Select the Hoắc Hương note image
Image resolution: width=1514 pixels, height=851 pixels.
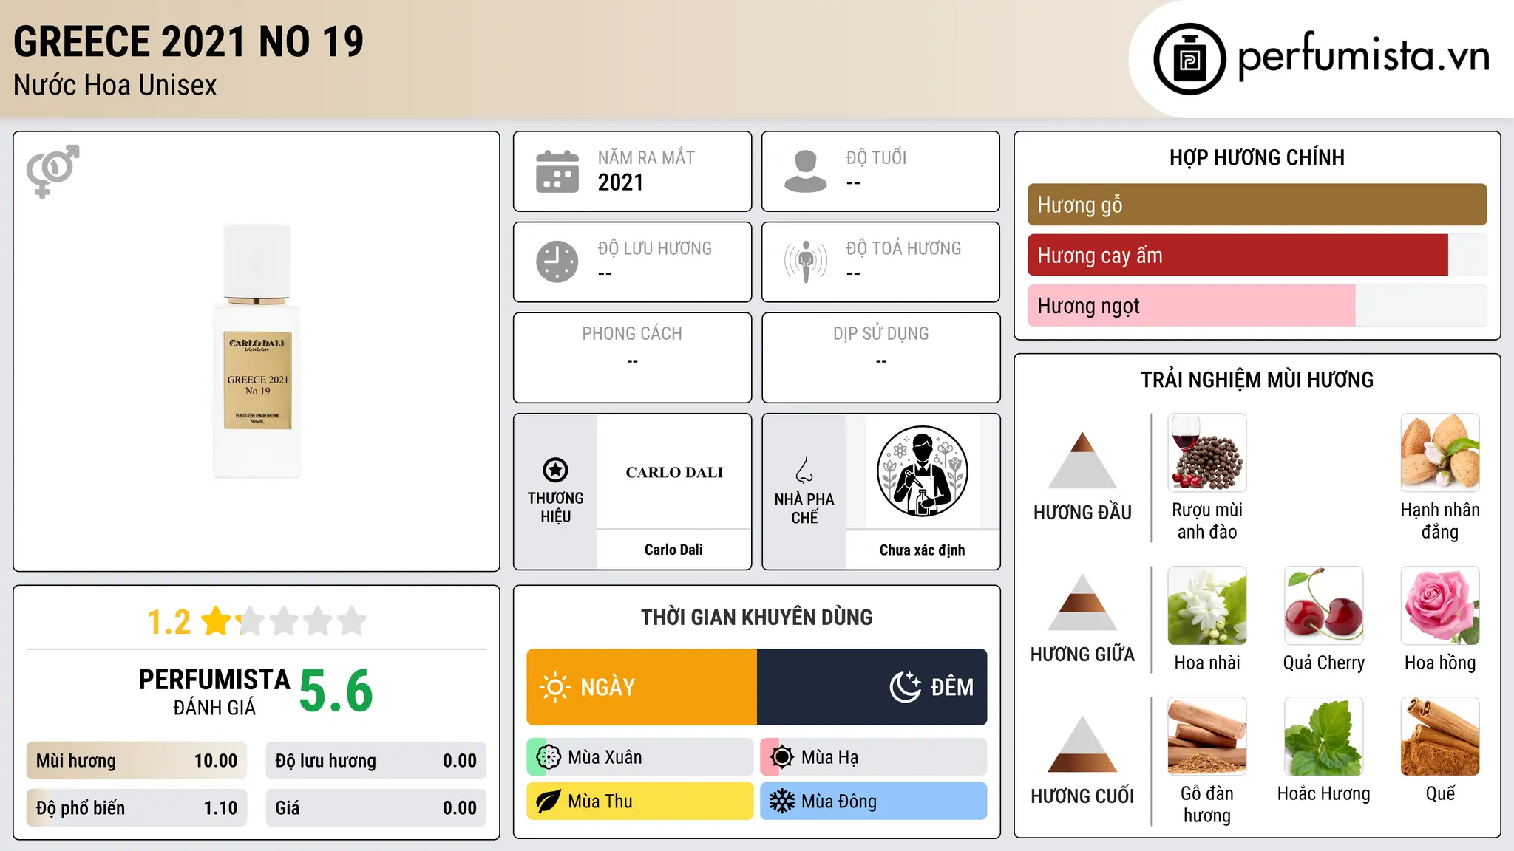click(1324, 736)
